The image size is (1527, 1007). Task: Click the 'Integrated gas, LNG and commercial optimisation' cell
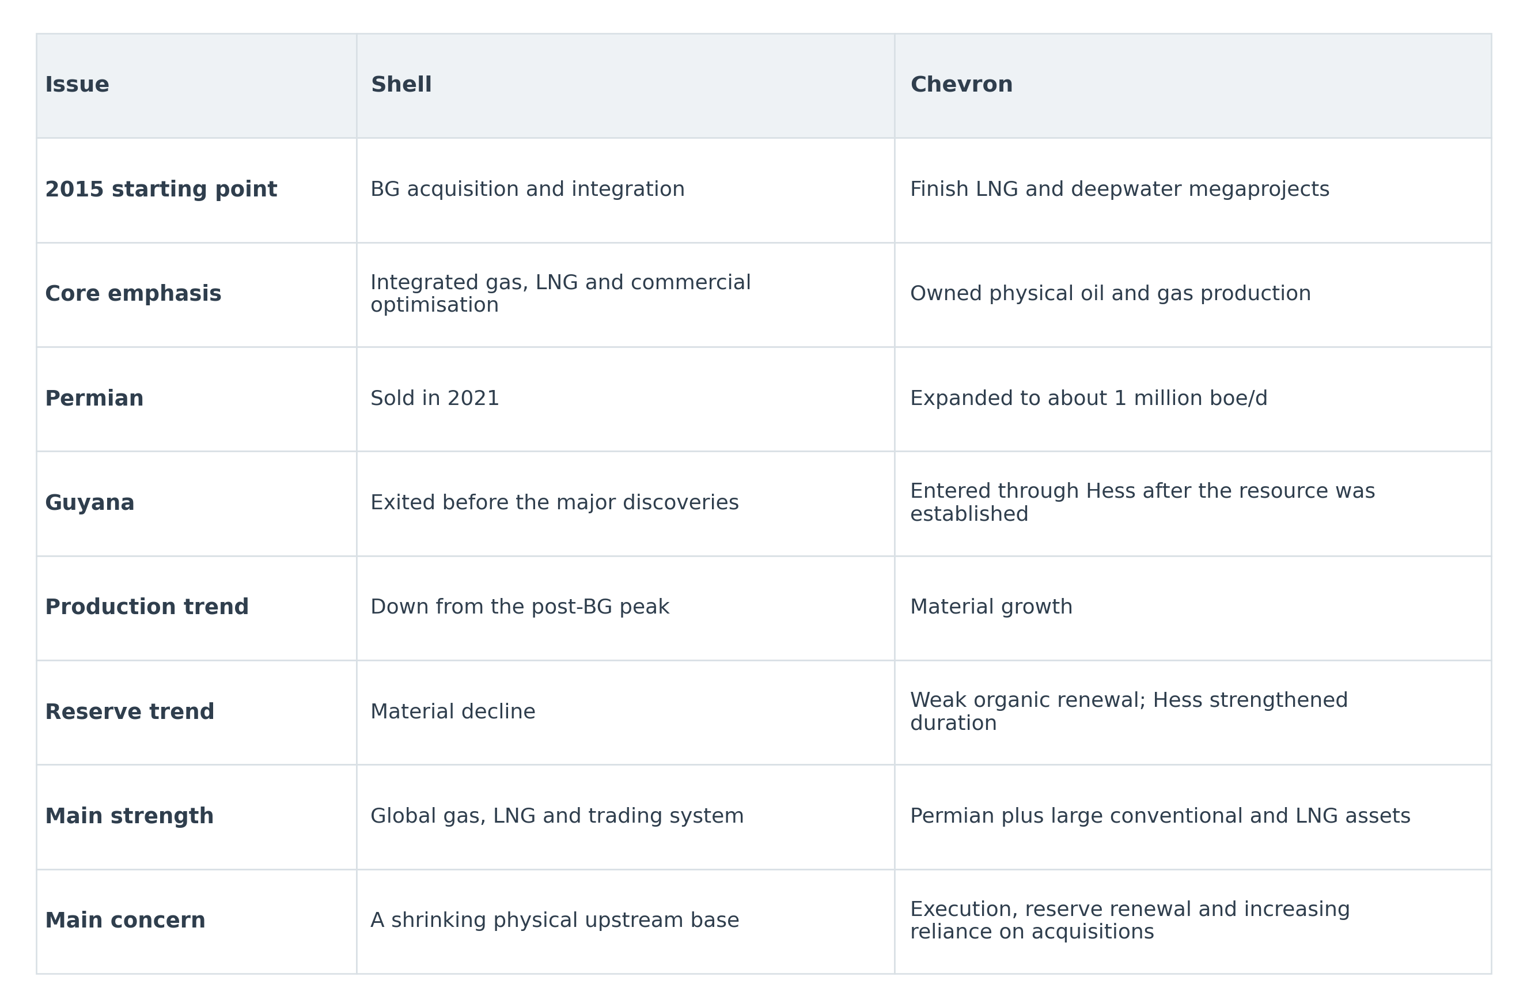(x=626, y=295)
